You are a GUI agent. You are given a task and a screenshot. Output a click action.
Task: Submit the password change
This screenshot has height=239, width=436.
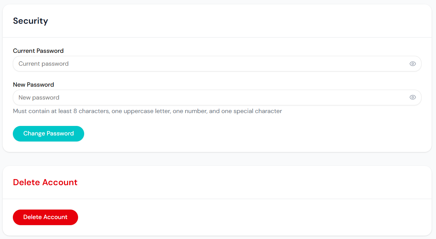tap(48, 133)
